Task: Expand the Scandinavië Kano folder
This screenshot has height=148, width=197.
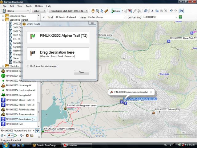Action: pos(3,16)
